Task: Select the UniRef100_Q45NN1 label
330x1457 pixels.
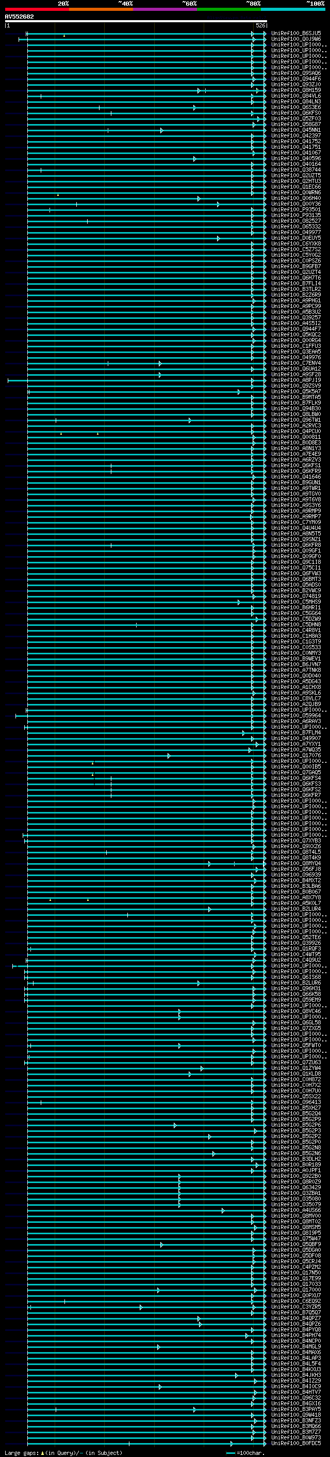Action: [296, 130]
